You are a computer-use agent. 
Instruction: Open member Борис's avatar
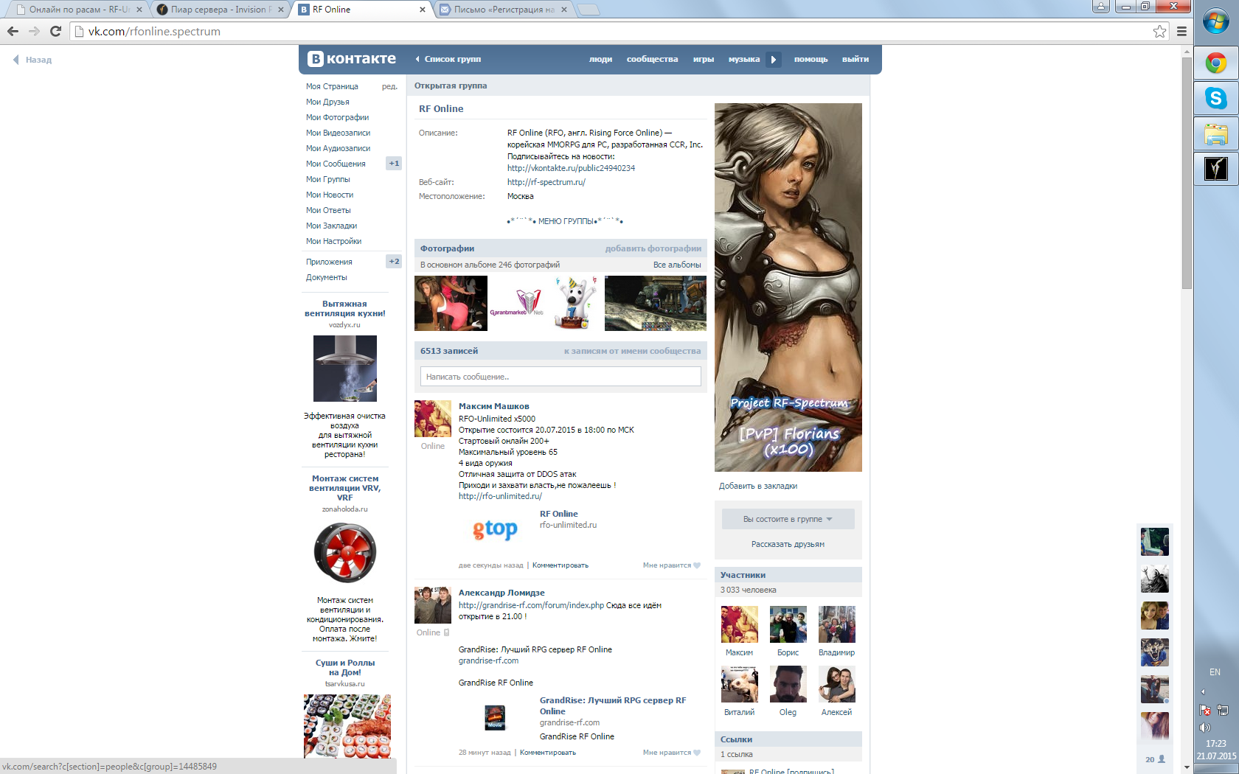point(788,624)
